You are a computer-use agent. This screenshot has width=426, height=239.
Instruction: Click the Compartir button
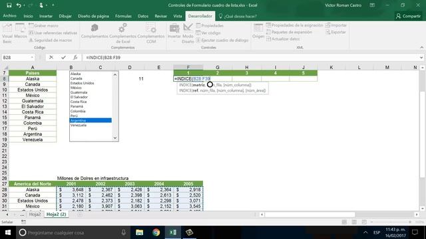pyautogui.click(x=408, y=16)
